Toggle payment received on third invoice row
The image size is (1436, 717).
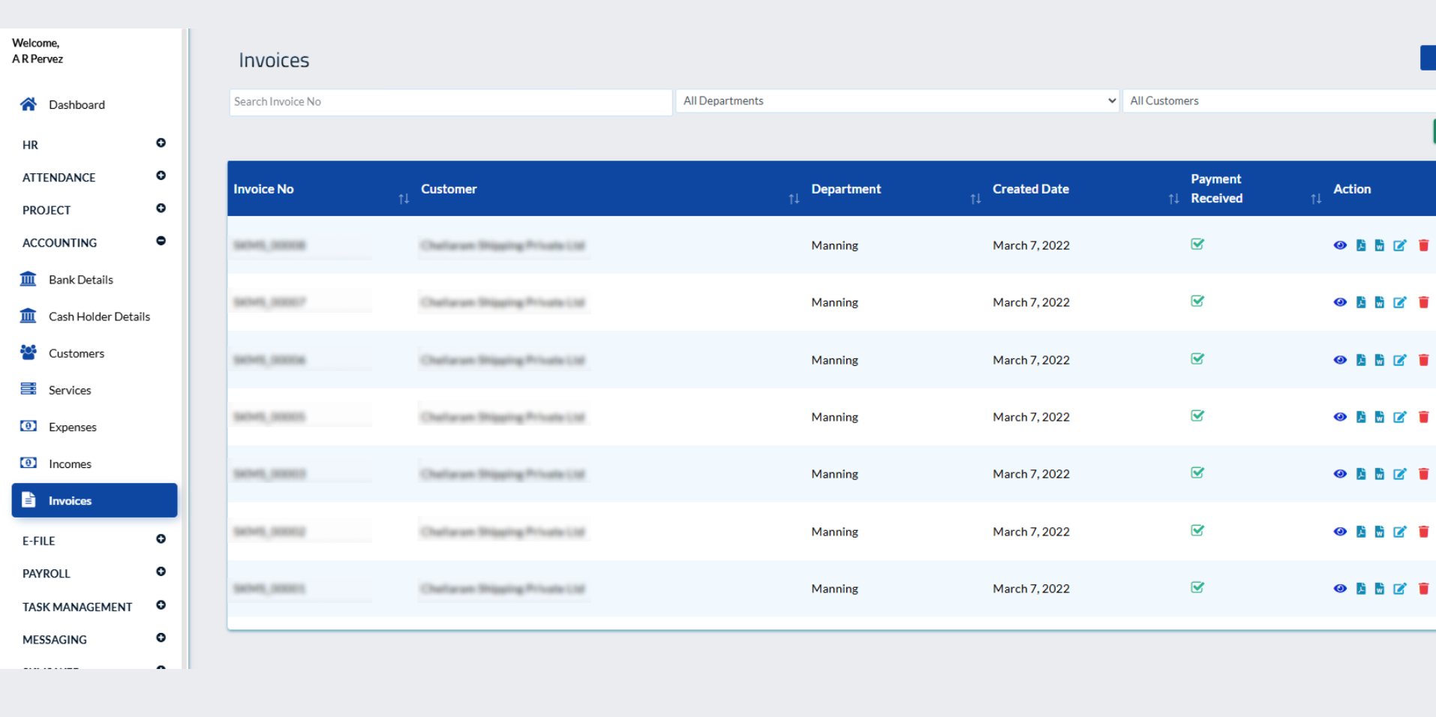(x=1197, y=358)
